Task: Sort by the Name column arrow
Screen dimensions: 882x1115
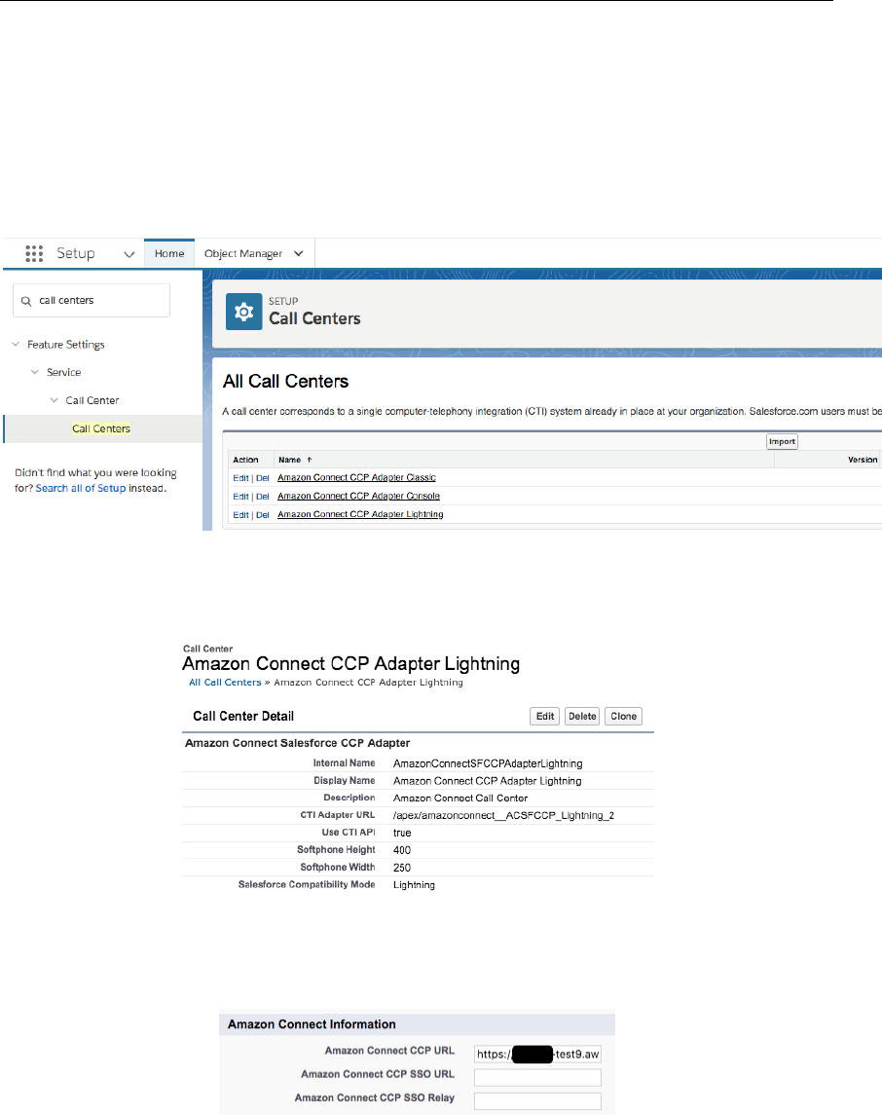Action: 310,460
